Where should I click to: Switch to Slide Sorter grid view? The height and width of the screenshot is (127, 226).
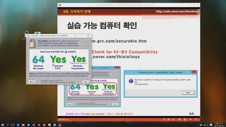(185, 119)
